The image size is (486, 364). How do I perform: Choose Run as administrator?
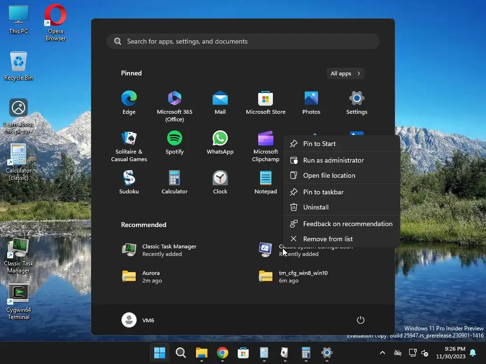(x=341, y=160)
